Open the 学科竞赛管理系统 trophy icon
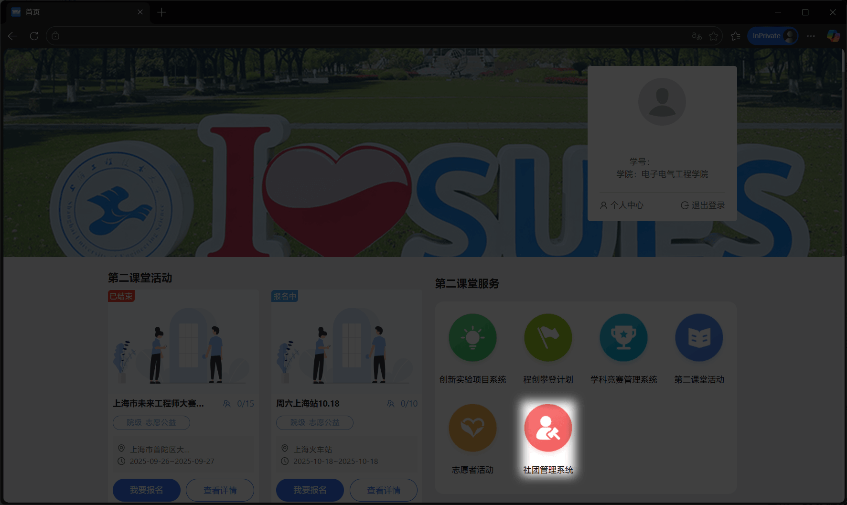 pyautogui.click(x=623, y=338)
